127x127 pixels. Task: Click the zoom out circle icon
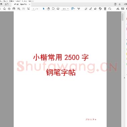click(53, 9)
